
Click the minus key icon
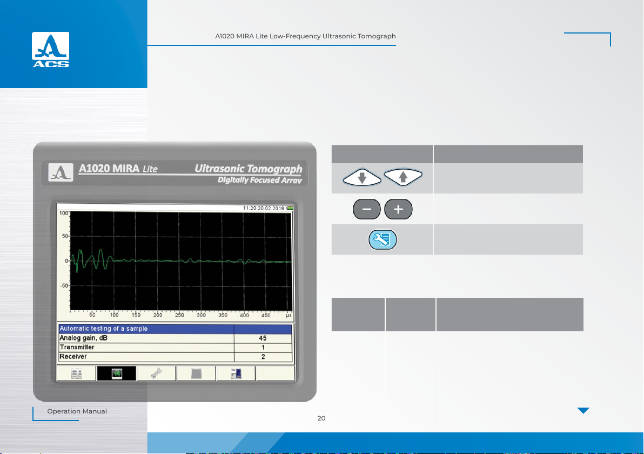[x=367, y=209]
